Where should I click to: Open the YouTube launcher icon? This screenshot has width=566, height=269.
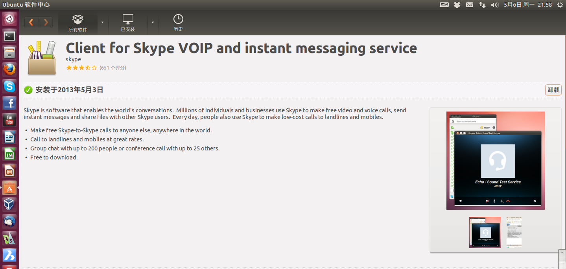9,120
